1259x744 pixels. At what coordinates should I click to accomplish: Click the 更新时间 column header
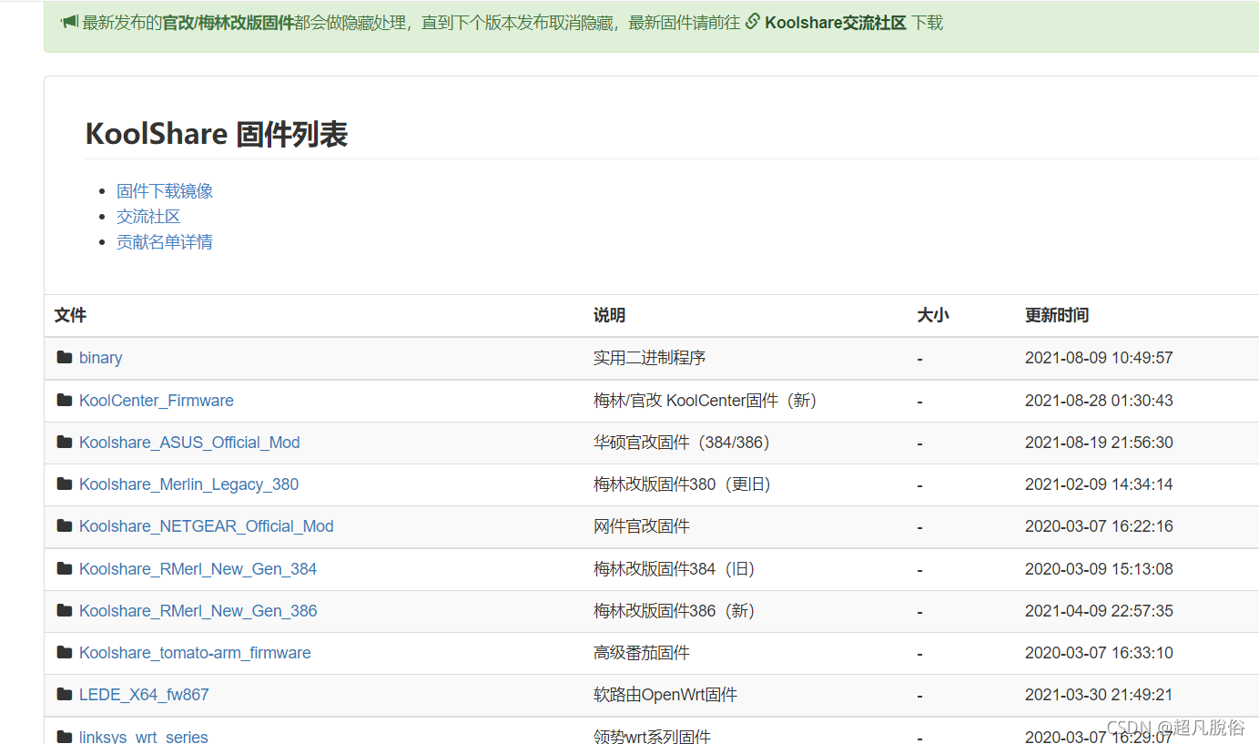pos(1057,315)
